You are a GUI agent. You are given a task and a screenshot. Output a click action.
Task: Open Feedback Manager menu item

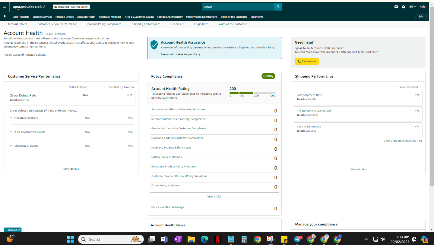click(x=110, y=17)
